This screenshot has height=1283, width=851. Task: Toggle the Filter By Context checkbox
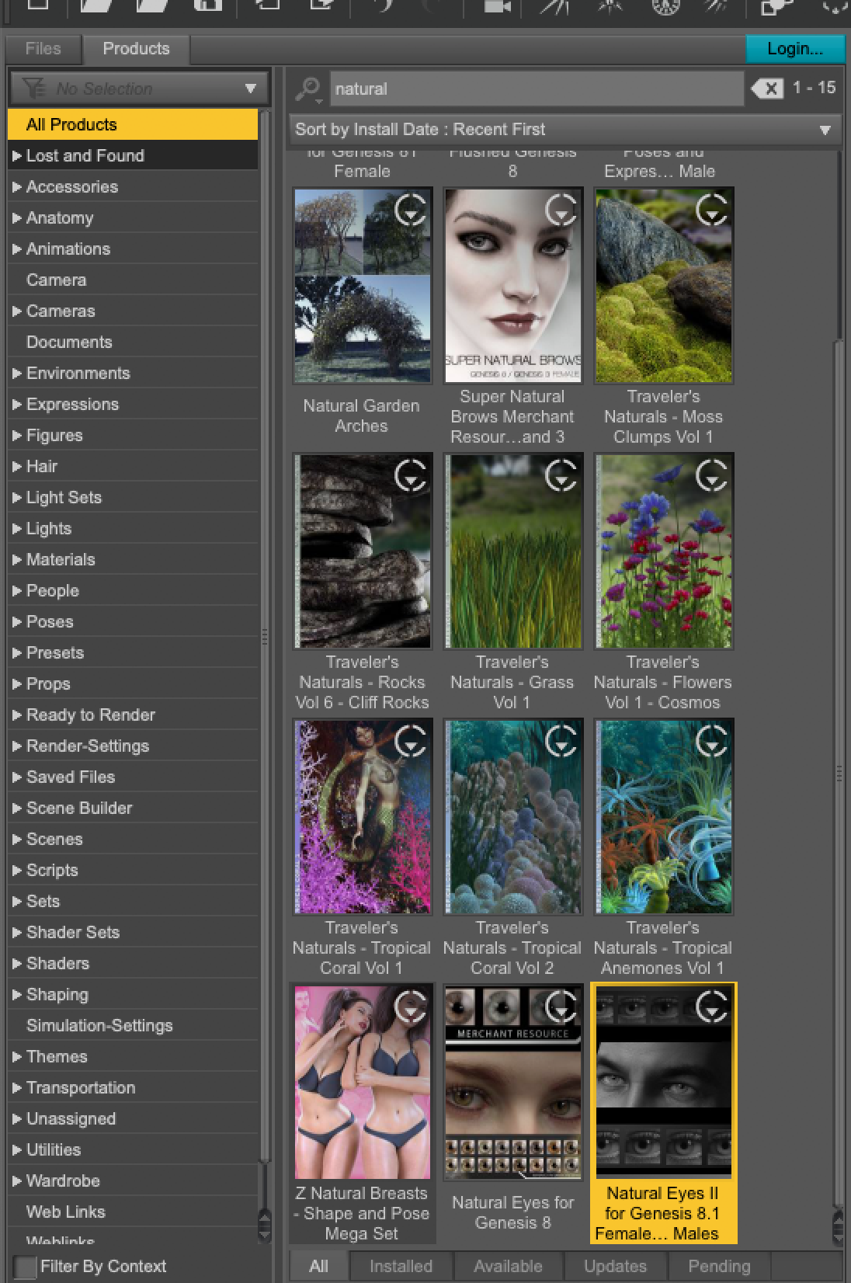[25, 1267]
